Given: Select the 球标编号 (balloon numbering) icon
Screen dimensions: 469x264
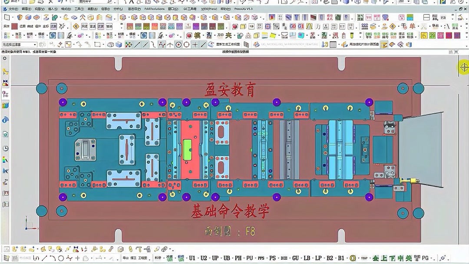Looking at the screenshot, I should (x=383, y=34).
